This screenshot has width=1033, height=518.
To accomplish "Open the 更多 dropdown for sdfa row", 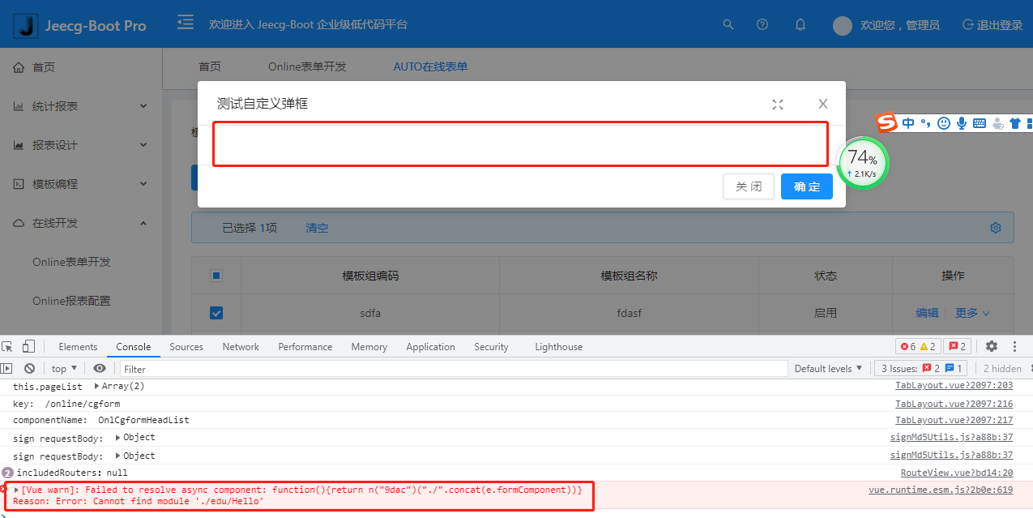I will 972,313.
